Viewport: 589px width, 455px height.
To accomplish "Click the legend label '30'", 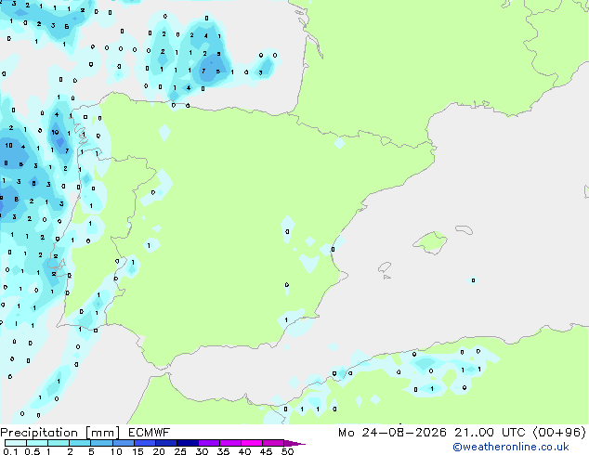I will [202, 451].
